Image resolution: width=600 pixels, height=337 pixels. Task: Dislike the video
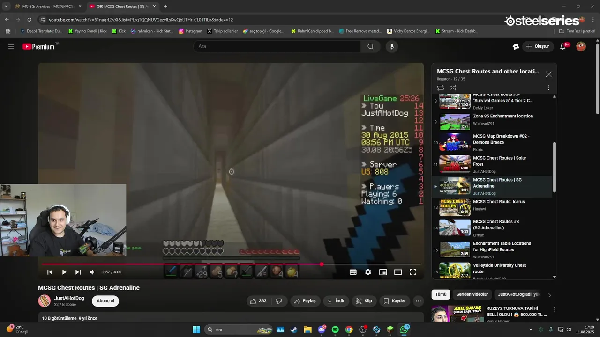point(278,301)
